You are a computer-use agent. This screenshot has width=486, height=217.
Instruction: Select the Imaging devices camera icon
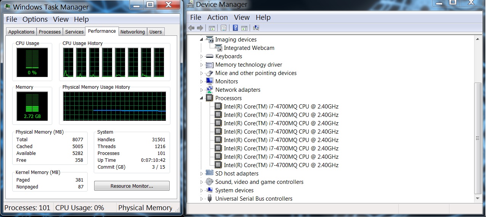coord(210,39)
